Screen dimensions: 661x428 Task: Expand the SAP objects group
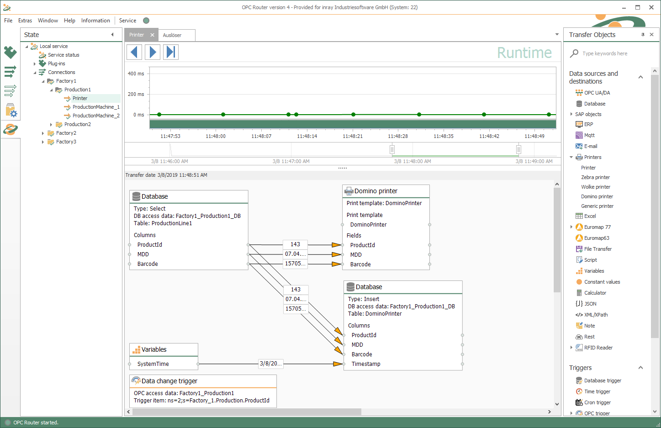pos(571,114)
